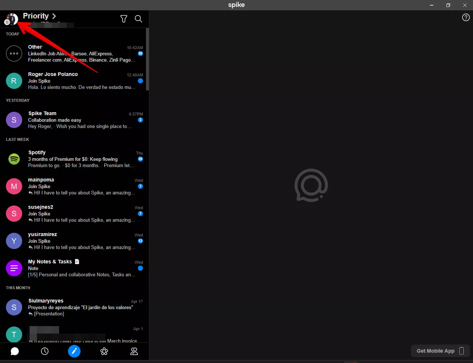Open the mainpoma sender name
473x363 pixels.
pyautogui.click(x=41, y=180)
